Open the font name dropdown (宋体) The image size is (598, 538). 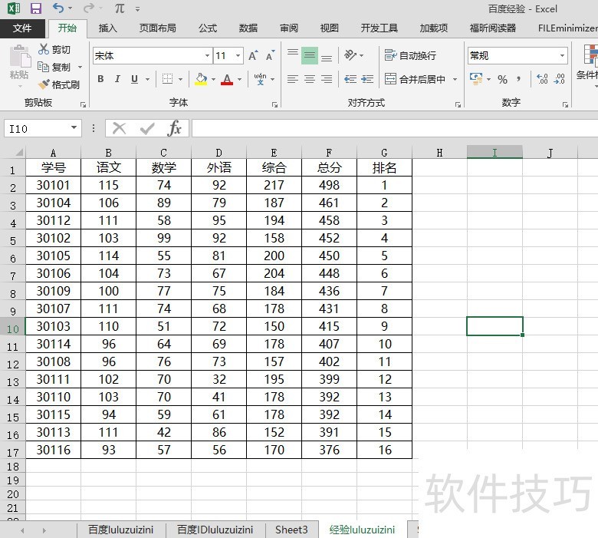207,56
